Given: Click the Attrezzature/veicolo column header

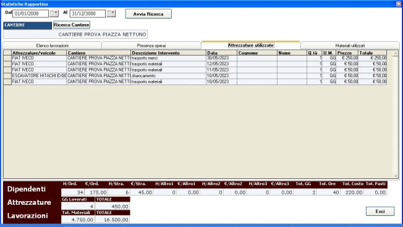Looking at the screenshot, I should pos(39,52).
